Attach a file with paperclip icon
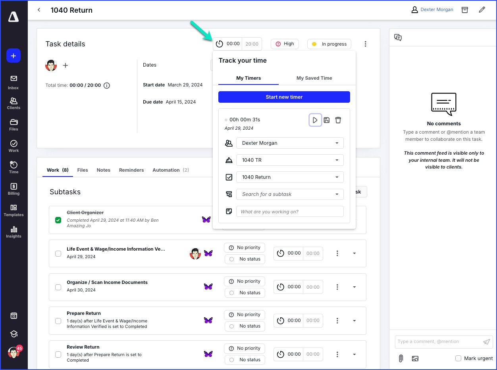The height and width of the screenshot is (370, 497). [401, 358]
